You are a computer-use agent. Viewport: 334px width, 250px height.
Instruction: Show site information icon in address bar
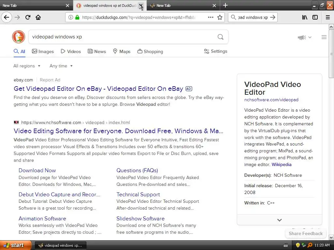70,17
